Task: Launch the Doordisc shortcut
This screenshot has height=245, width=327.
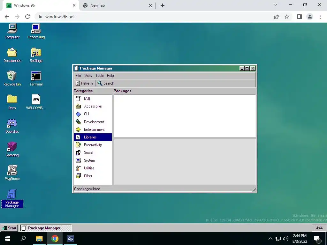Action: 12,126
